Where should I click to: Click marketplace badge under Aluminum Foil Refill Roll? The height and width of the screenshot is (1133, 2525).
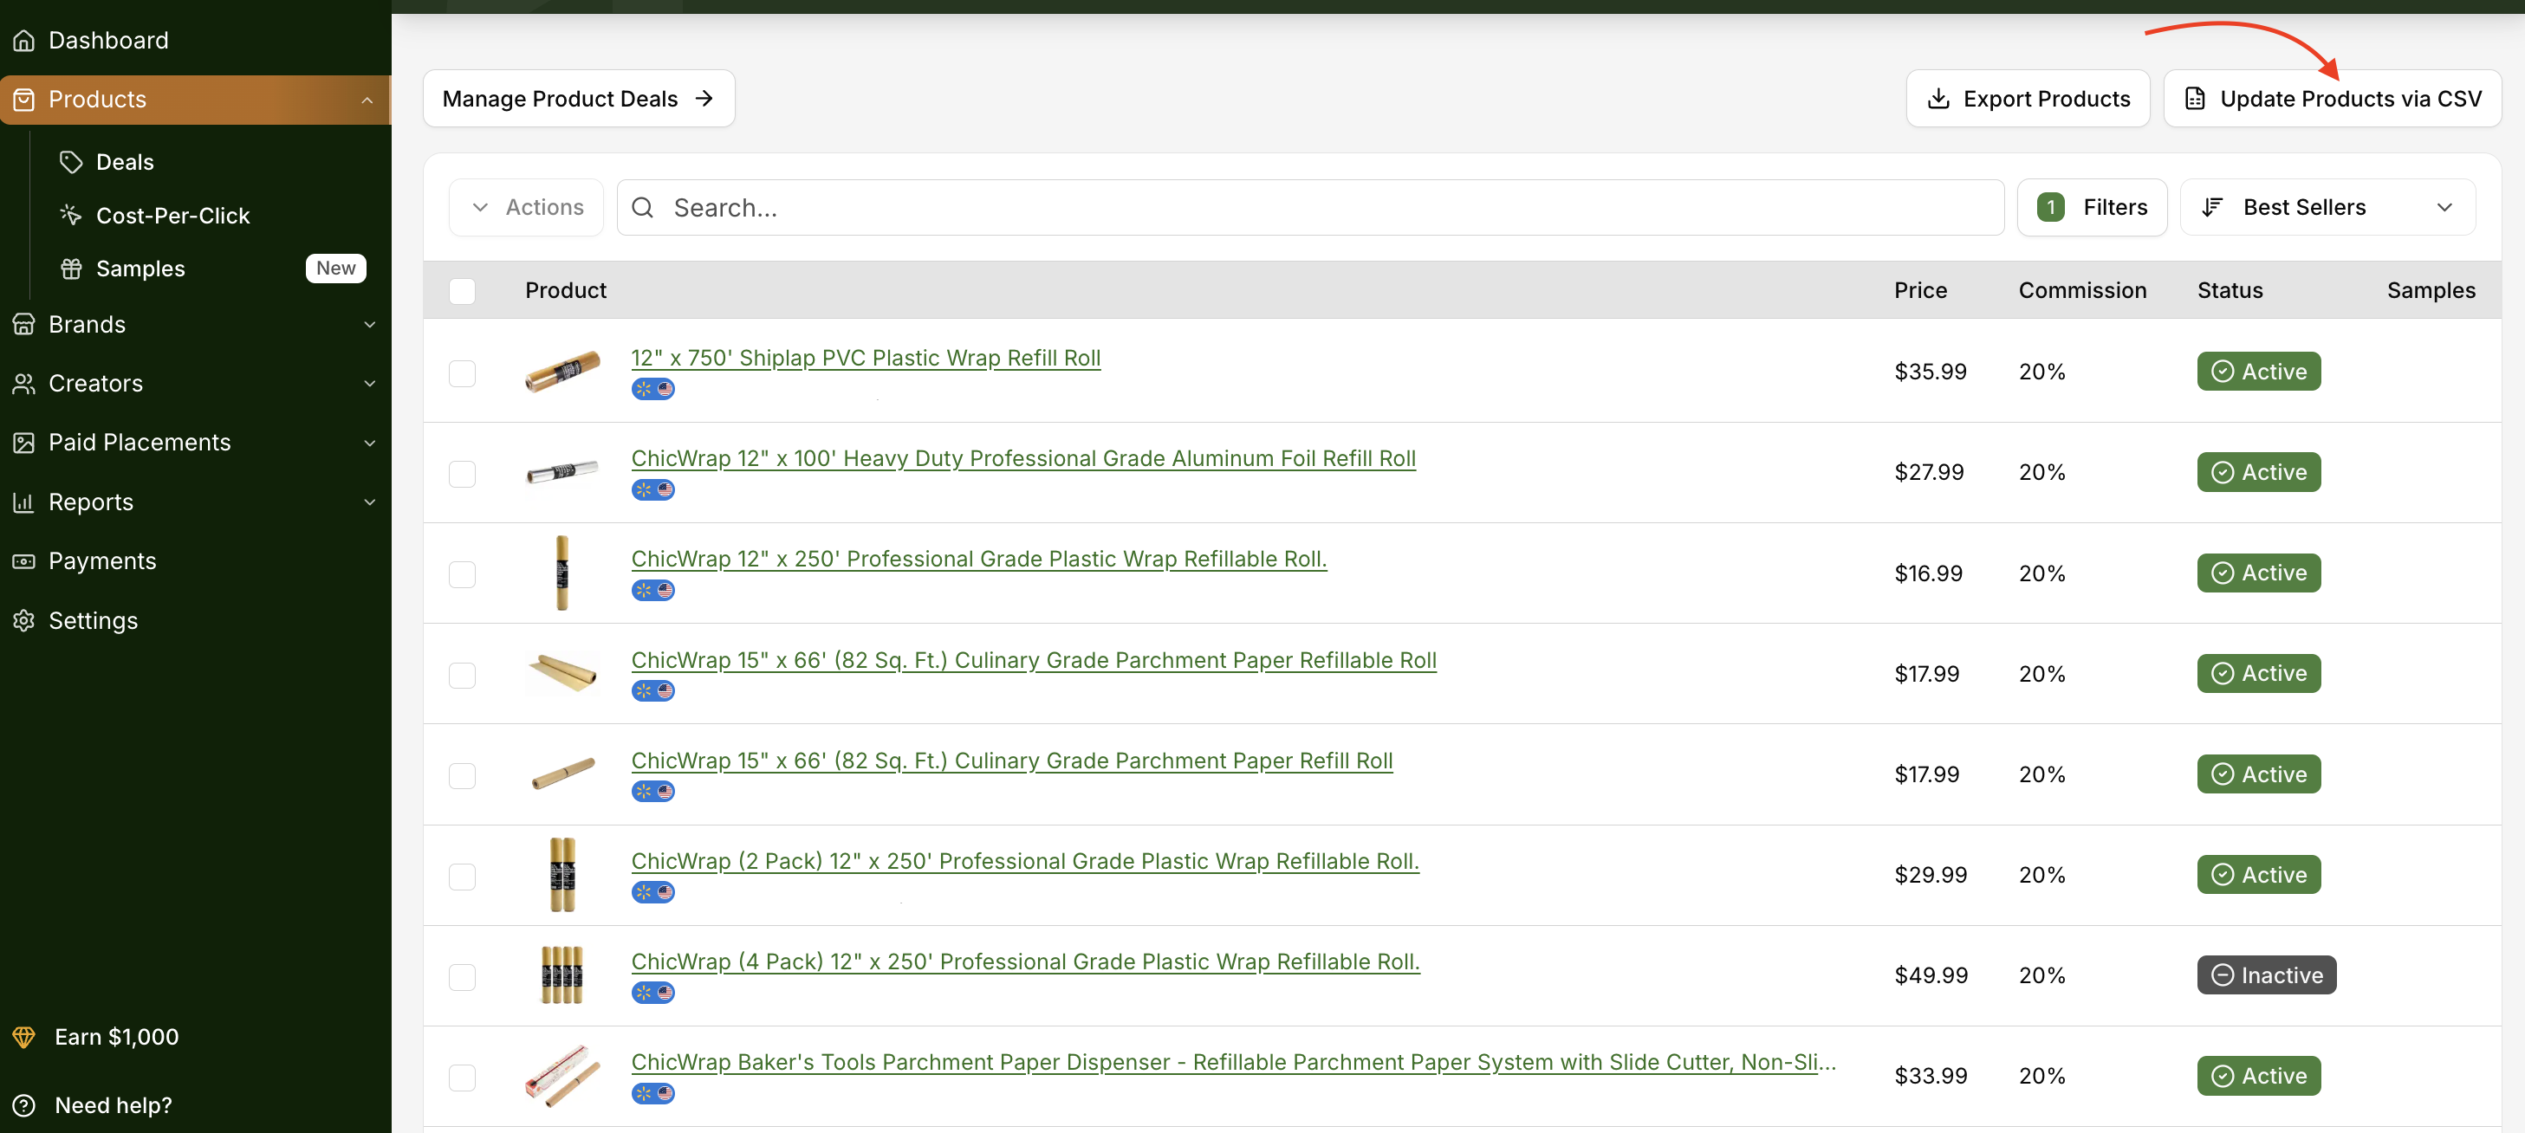point(652,490)
